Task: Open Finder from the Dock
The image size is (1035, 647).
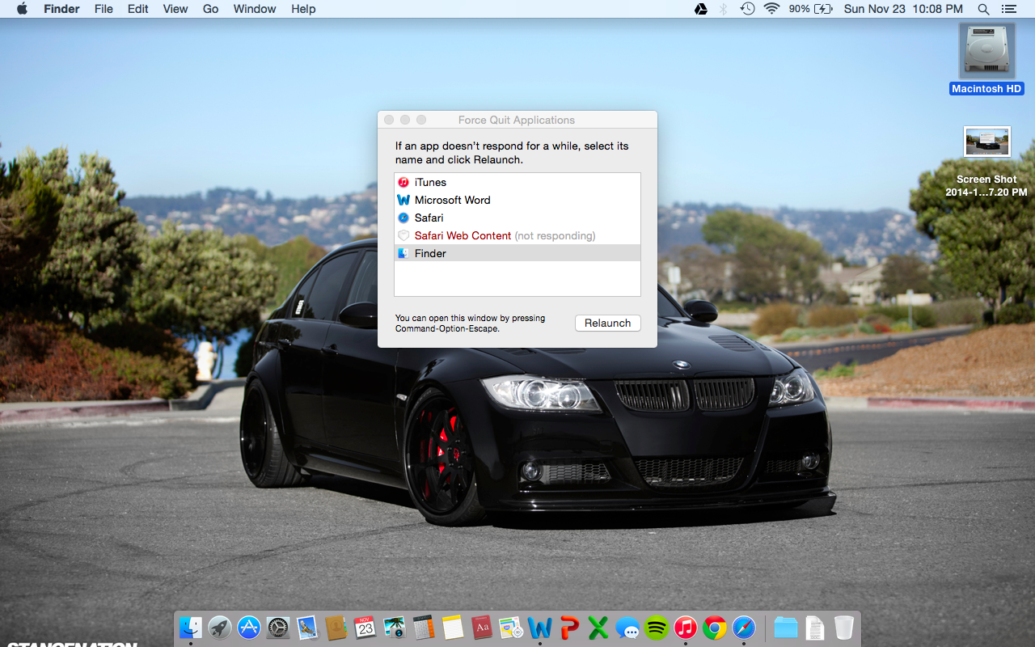Action: click(x=191, y=627)
